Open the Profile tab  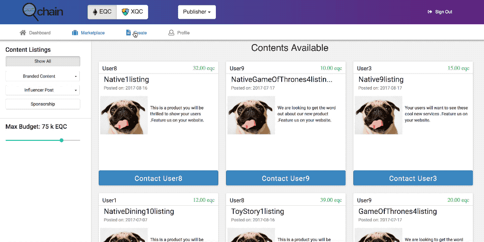click(183, 33)
